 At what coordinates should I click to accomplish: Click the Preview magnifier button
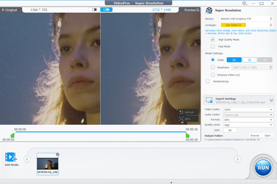[x=192, y=10]
